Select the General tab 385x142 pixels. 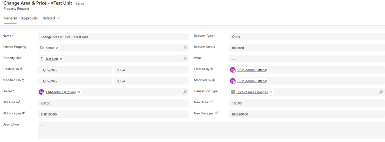[10, 18]
